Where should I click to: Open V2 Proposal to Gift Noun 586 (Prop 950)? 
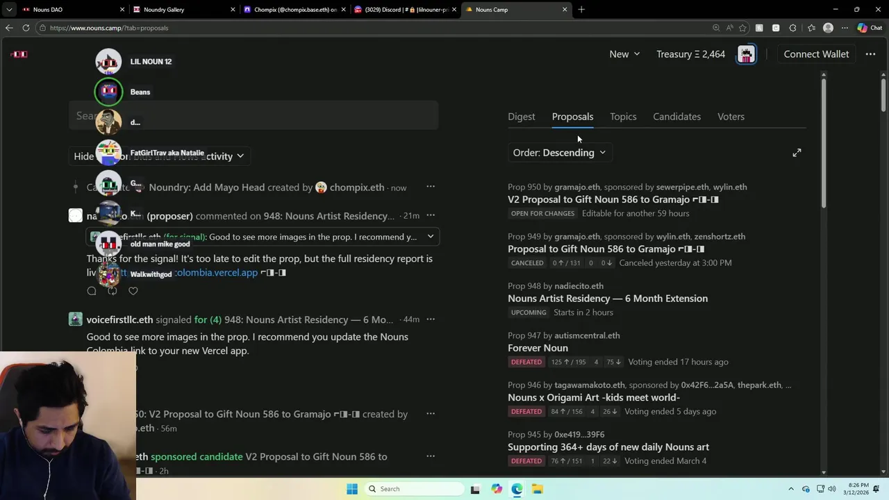(613, 199)
